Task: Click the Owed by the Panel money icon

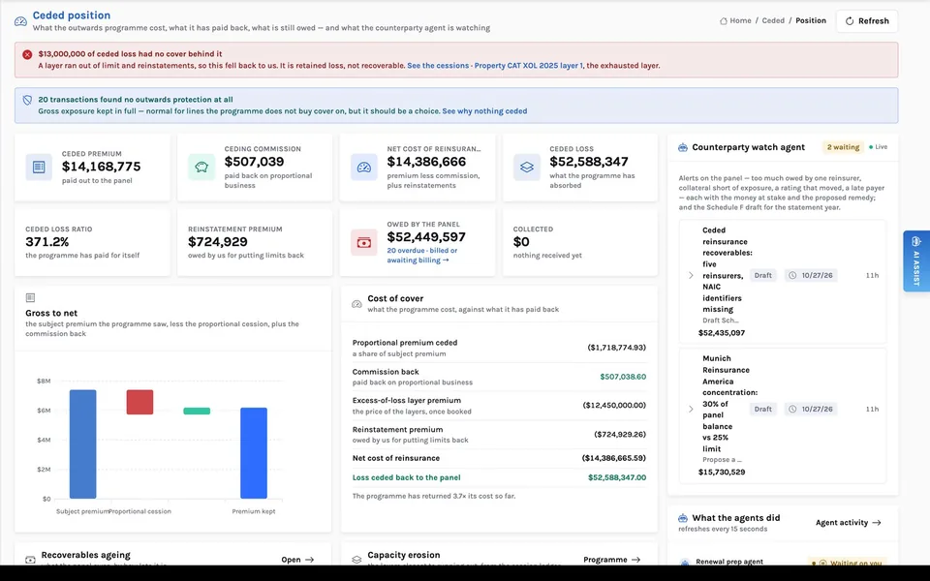Action: click(364, 242)
